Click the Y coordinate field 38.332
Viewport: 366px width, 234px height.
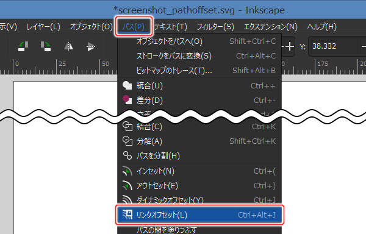pyautogui.click(x=334, y=46)
